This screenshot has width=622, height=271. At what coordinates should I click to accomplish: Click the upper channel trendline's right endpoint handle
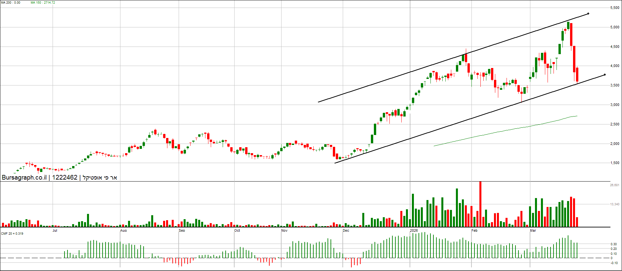pyautogui.click(x=588, y=14)
